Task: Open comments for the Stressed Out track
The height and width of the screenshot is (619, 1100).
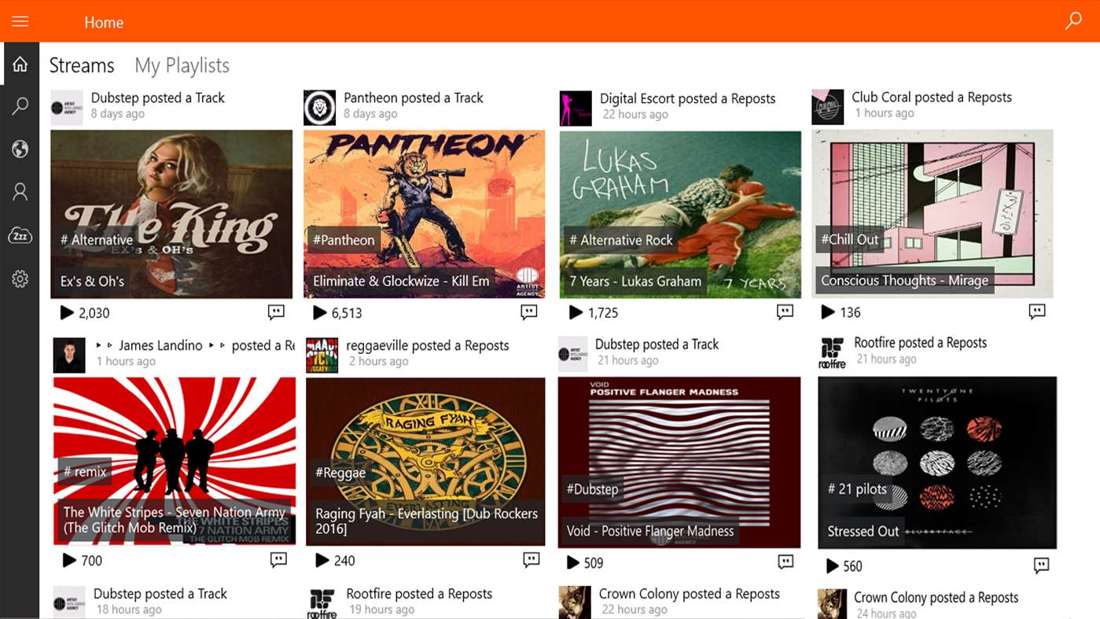Action: tap(1041, 566)
